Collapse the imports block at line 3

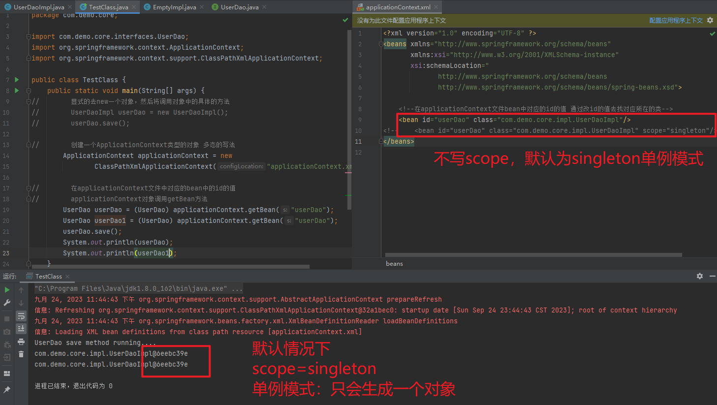click(x=29, y=36)
